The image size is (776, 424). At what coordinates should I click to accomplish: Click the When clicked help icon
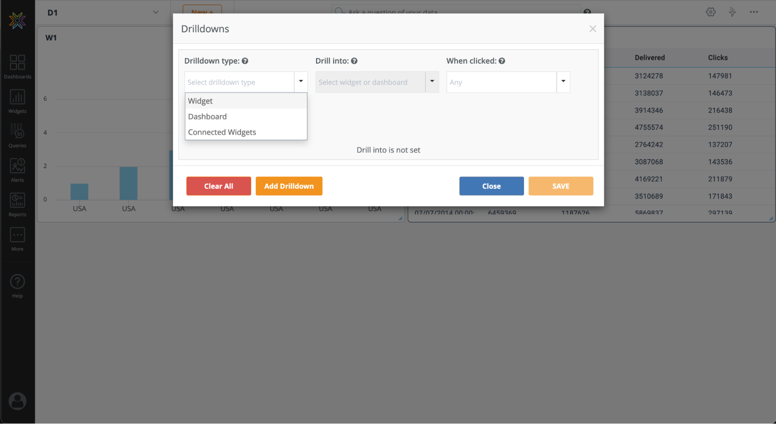tap(502, 61)
